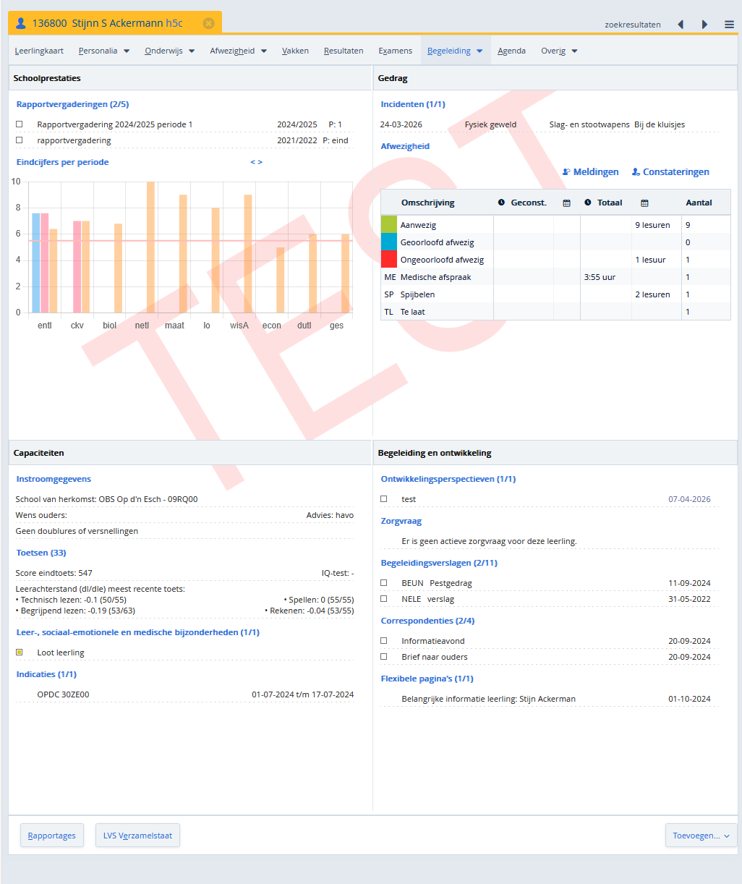Viewport: 742px width, 884px height.
Task: Open Rapportvergaderingen (2/5) link
Action: coord(72,104)
